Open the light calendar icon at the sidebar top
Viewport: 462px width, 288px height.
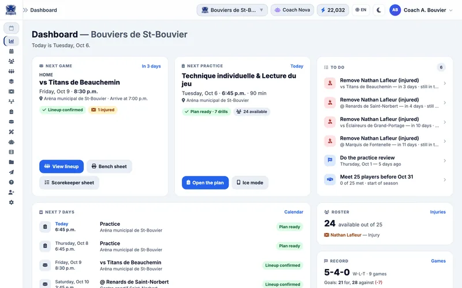(11, 28)
